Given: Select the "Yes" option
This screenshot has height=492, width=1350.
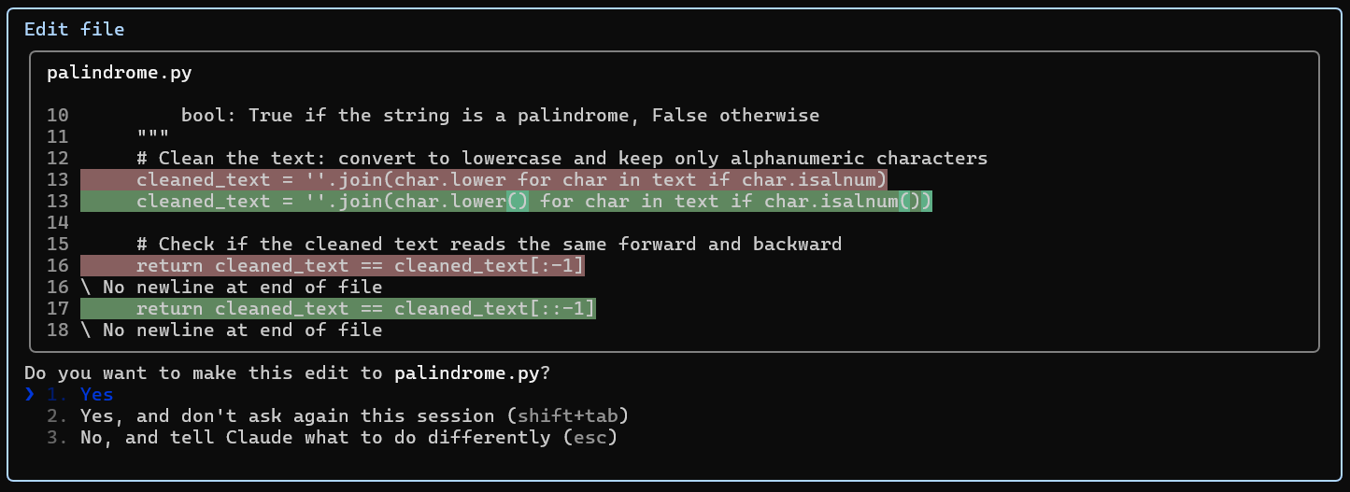Looking at the screenshot, I should (x=96, y=395).
